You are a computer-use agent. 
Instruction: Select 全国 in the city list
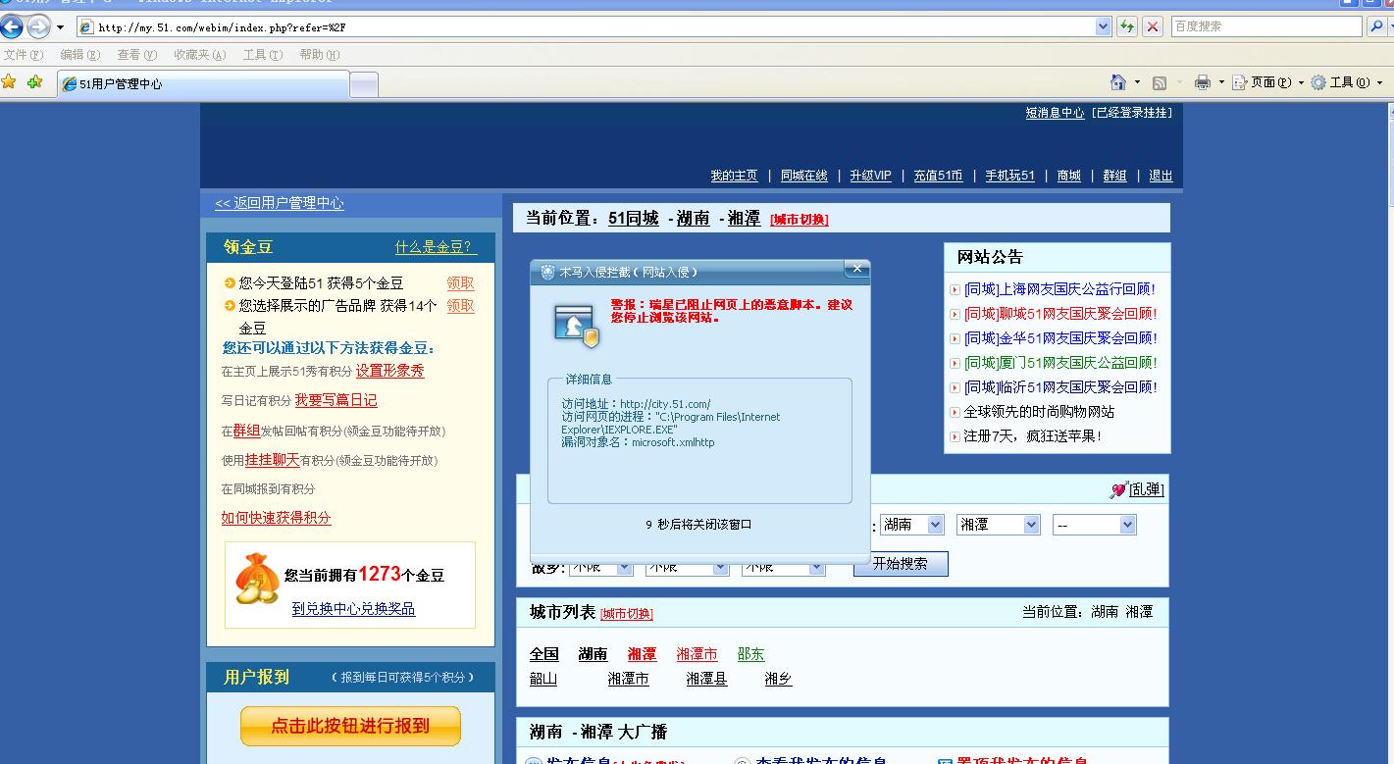[x=544, y=654]
